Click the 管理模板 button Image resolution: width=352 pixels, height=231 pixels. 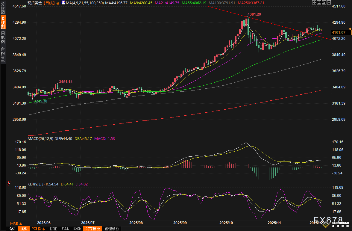(x=112, y=229)
